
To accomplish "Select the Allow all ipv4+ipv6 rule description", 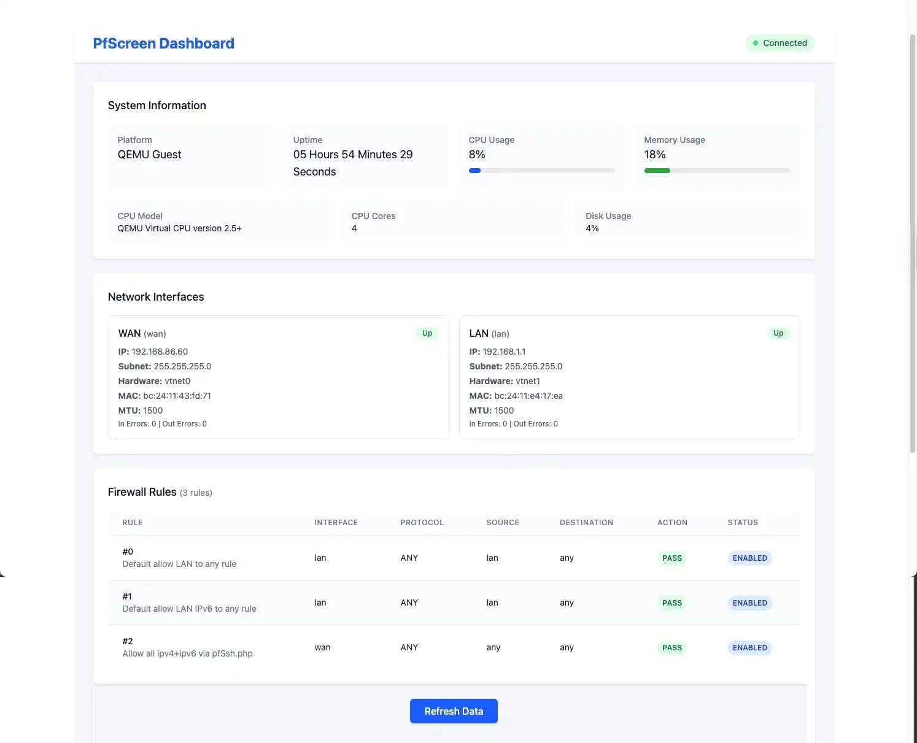I will coord(187,653).
